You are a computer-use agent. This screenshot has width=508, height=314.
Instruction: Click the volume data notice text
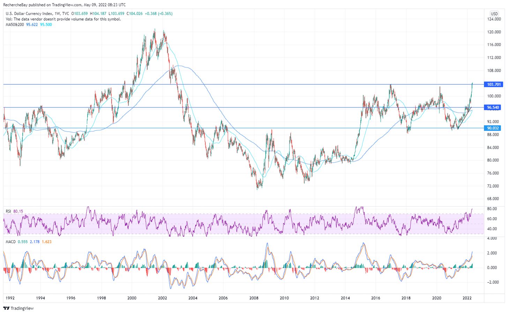pyautogui.click(x=63, y=19)
